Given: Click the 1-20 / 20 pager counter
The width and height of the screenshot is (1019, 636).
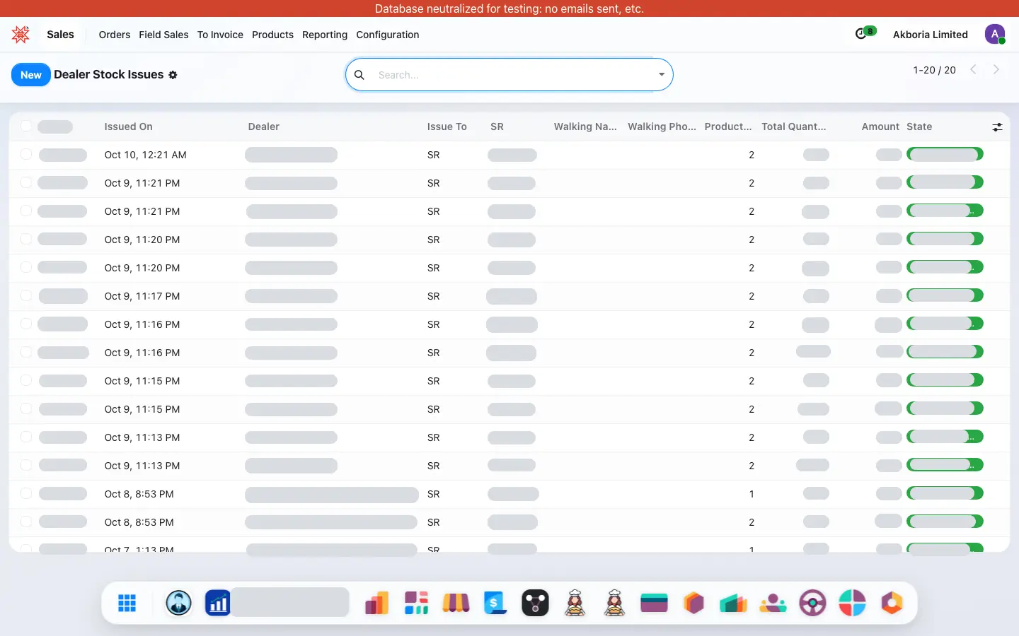Looking at the screenshot, I should point(934,70).
